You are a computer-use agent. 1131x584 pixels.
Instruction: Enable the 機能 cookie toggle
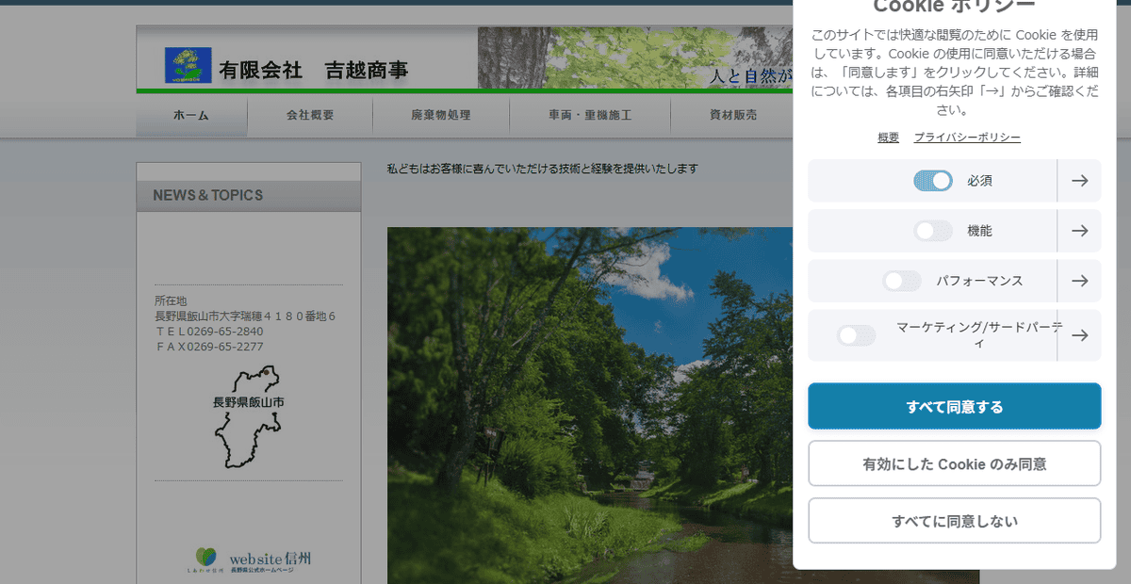click(x=932, y=231)
